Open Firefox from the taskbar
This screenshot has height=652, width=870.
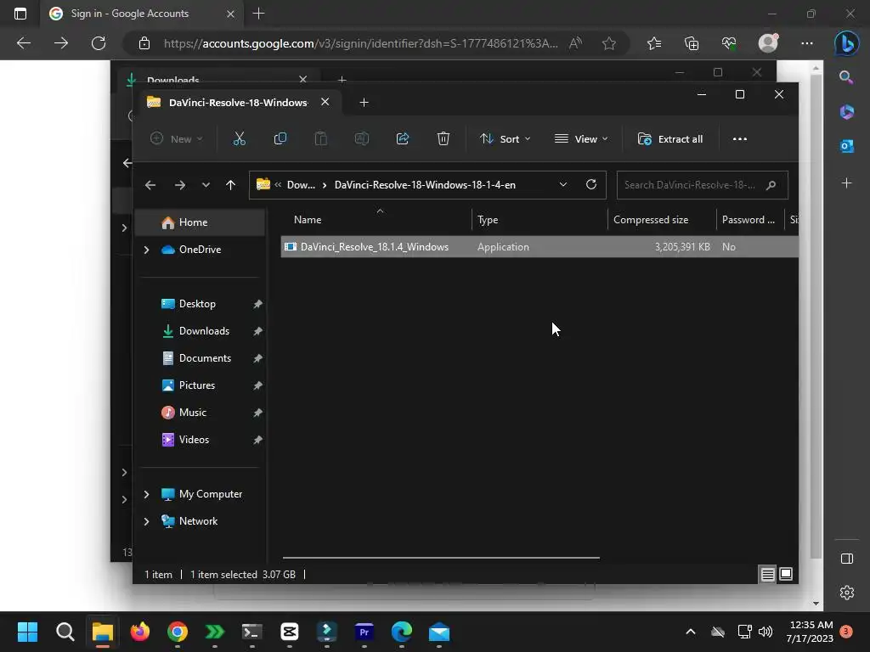[140, 632]
